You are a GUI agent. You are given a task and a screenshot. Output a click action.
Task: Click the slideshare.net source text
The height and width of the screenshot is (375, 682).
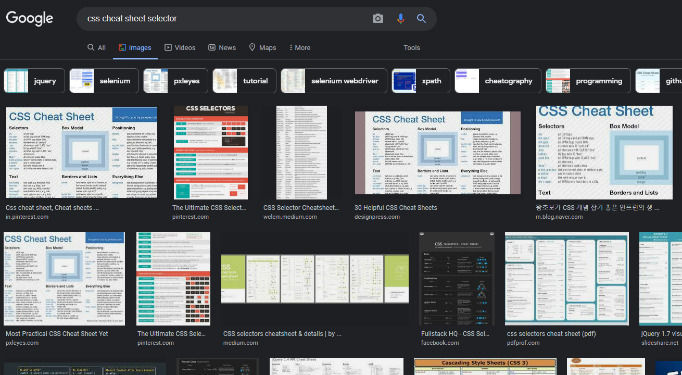(660, 343)
